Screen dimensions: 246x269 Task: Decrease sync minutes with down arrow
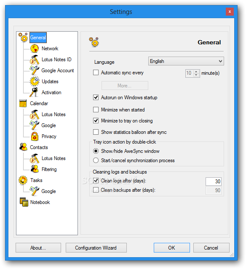coord(196,75)
